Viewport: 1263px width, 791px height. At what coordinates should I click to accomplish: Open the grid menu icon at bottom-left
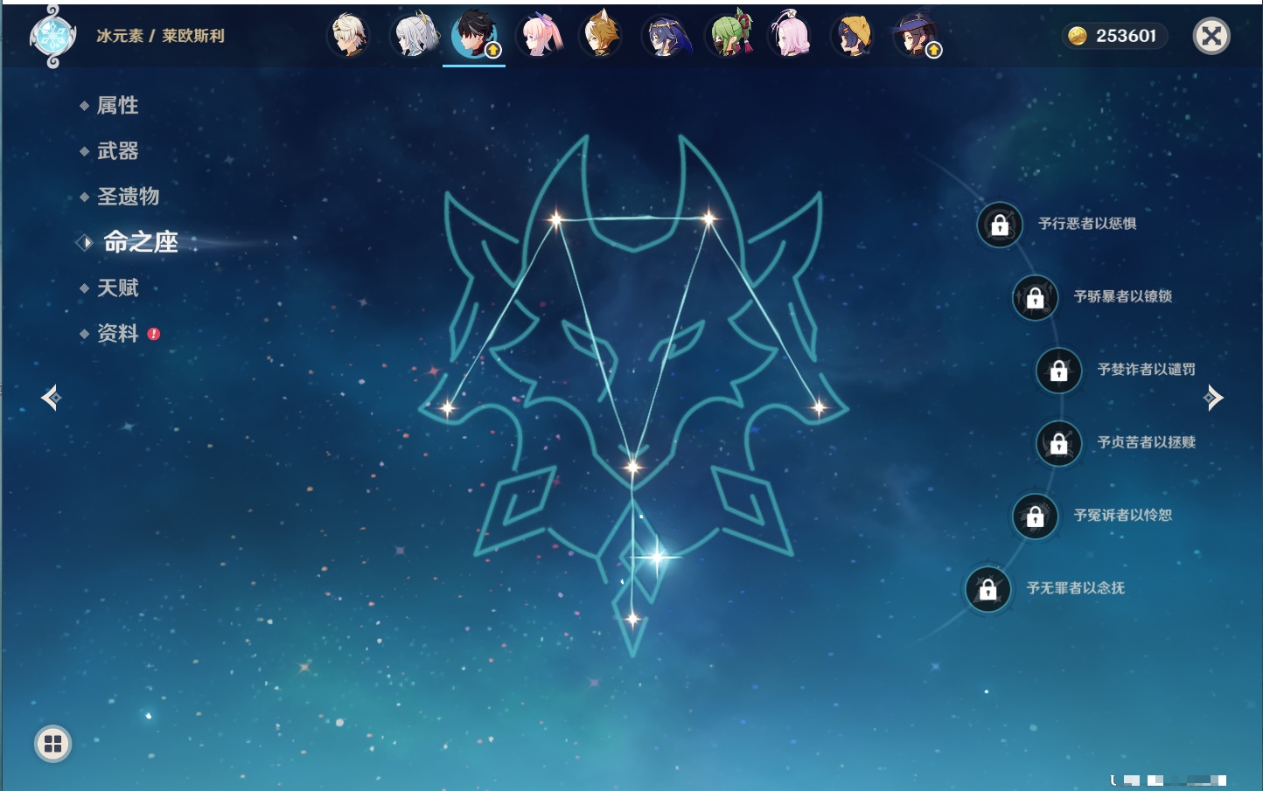(x=52, y=744)
